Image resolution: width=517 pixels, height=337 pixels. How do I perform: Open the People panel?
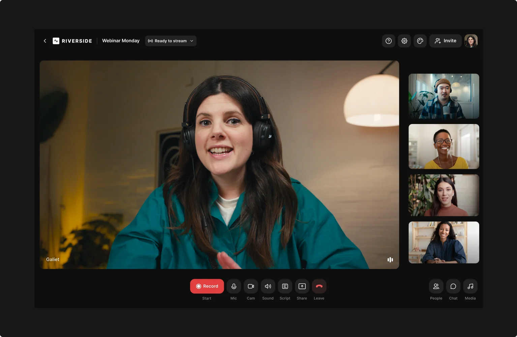point(436,286)
